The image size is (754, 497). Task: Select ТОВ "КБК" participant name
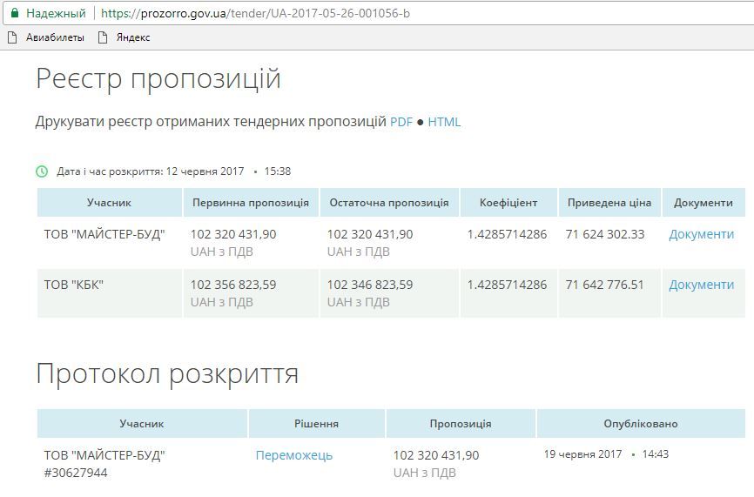(74, 285)
